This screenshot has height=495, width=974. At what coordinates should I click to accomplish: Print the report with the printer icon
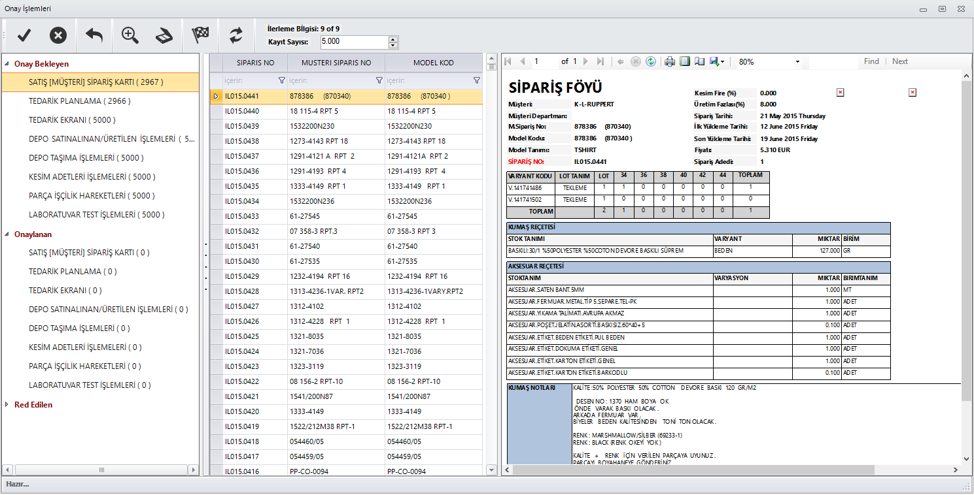coord(670,61)
